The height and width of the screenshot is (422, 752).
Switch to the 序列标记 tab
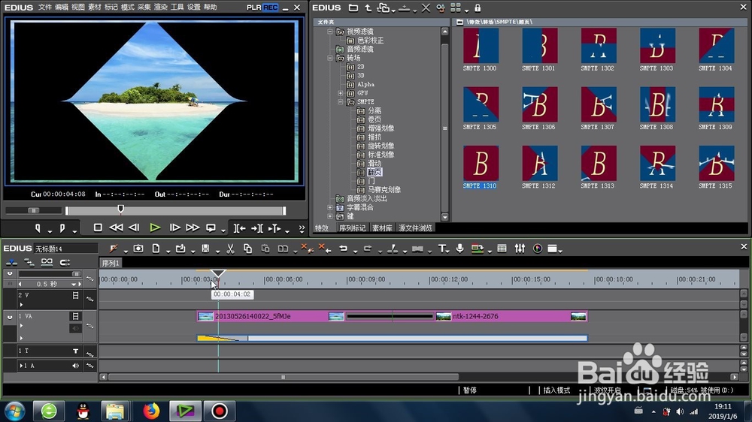pyautogui.click(x=353, y=228)
